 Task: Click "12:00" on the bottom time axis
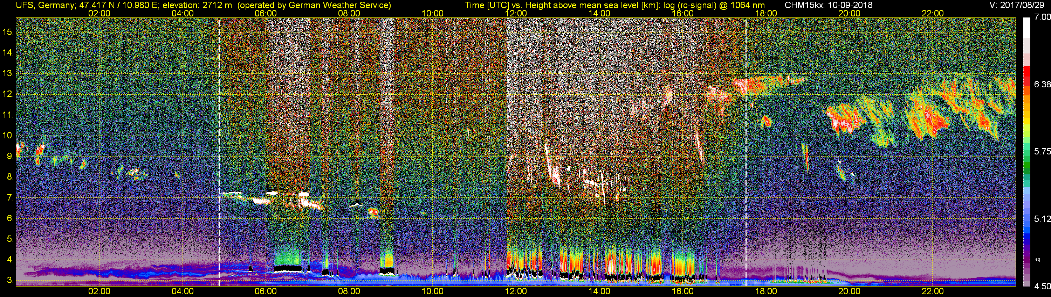[x=516, y=291]
